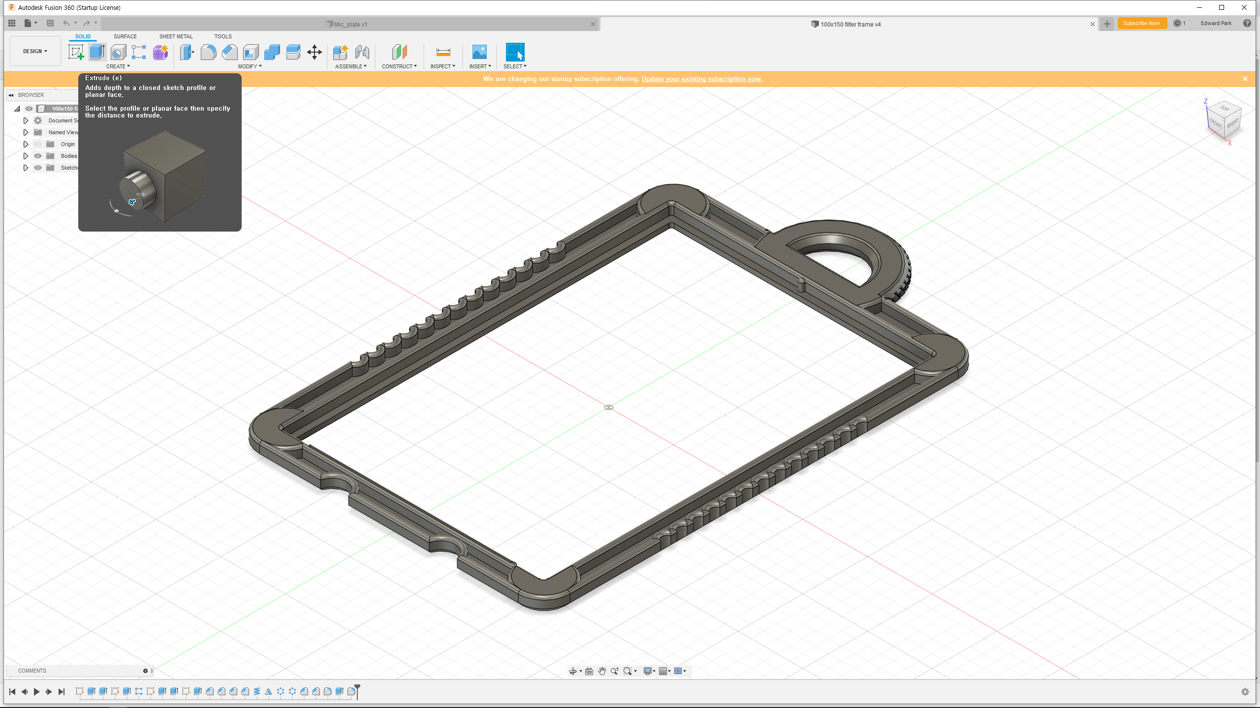Switch to the Mic_plate v1 document tab
This screenshot has height=708, width=1260.
click(350, 24)
